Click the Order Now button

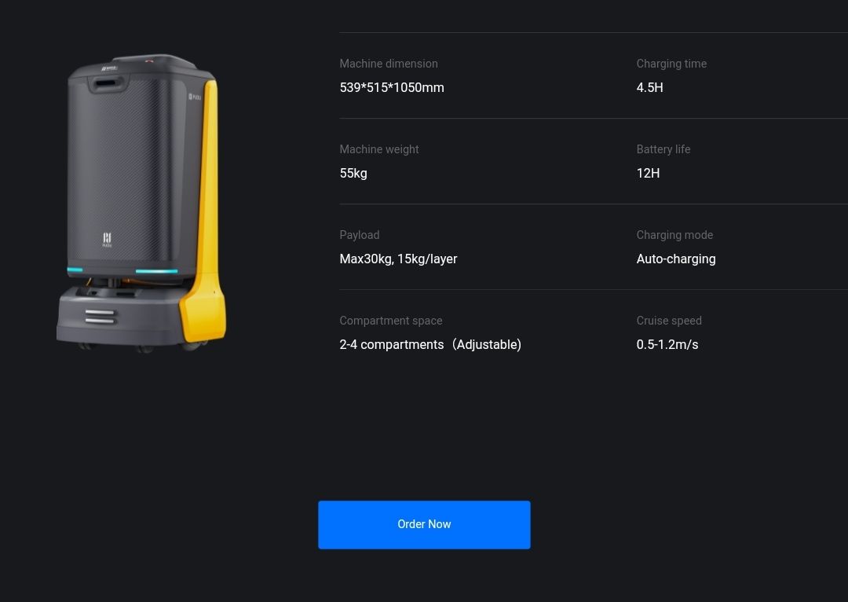coord(424,524)
